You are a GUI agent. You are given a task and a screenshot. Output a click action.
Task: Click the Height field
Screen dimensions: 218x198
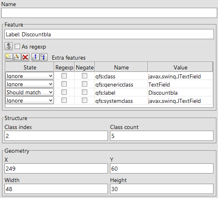(x=162, y=189)
